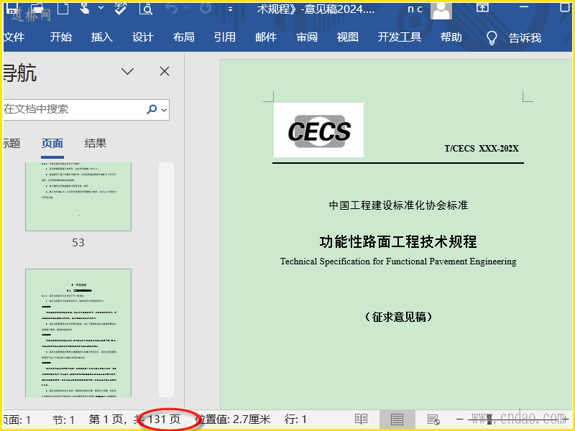Switch to the 插入 ribbon tab
The image size is (575, 431).
102,37
